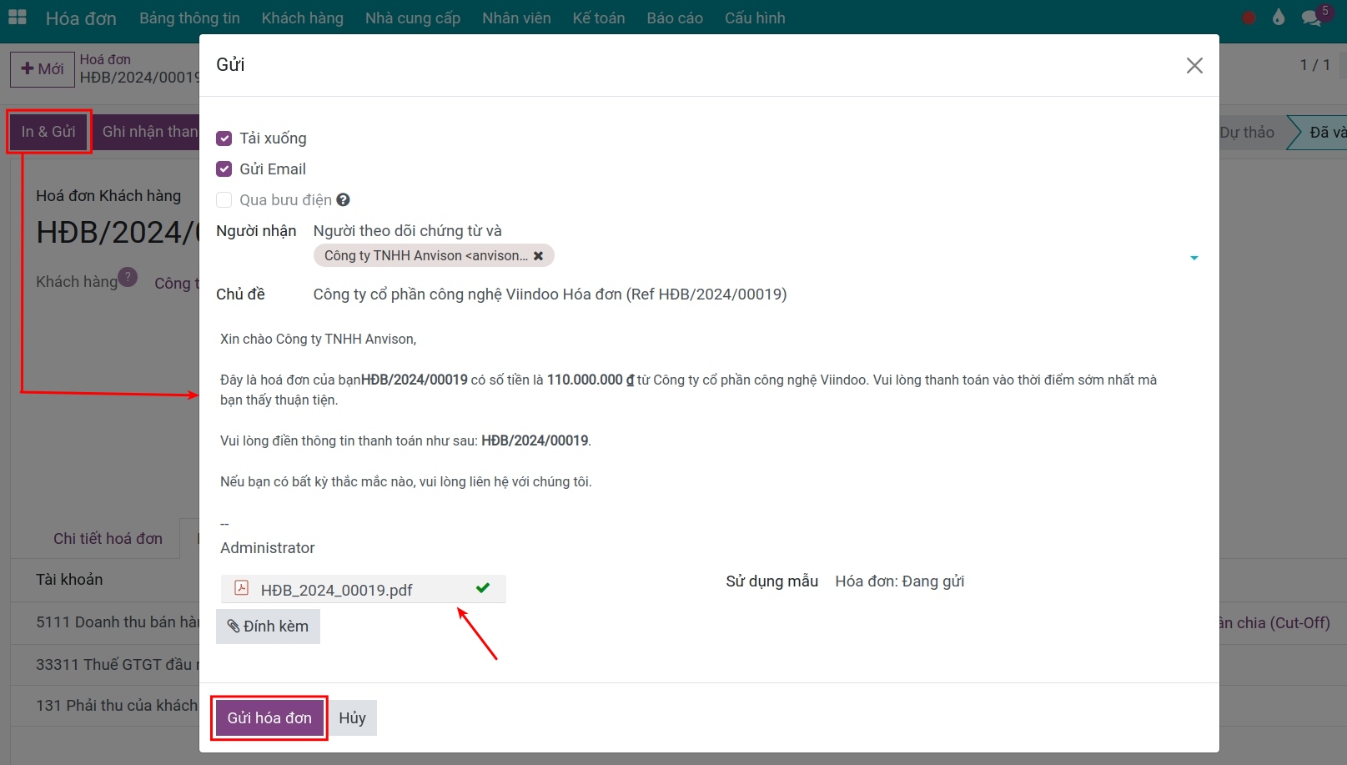Open the Hóa đơn: Đang gửi template selector

(899, 581)
